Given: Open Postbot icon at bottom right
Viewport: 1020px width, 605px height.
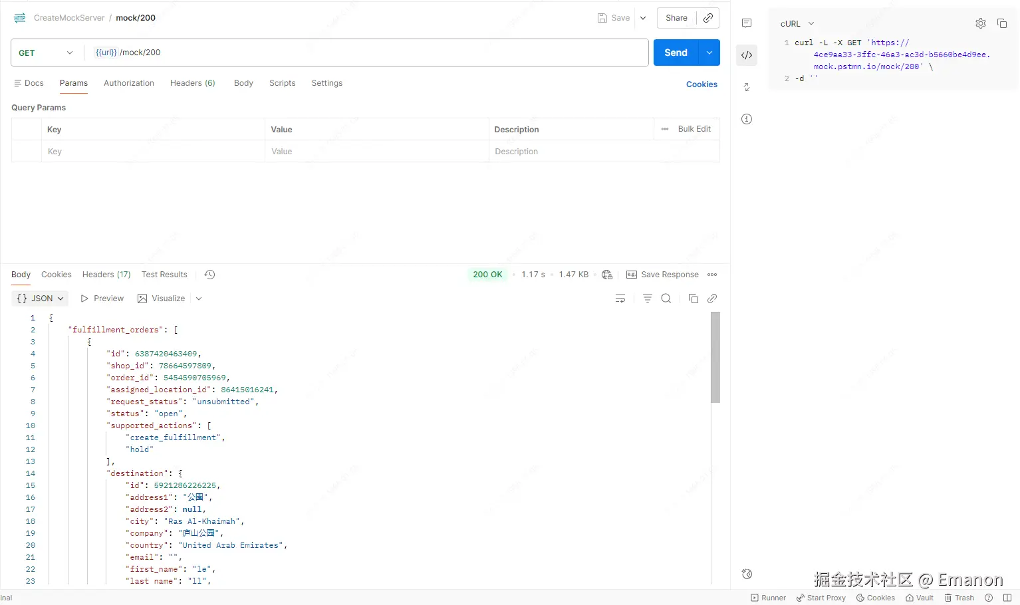Looking at the screenshot, I should [747, 574].
